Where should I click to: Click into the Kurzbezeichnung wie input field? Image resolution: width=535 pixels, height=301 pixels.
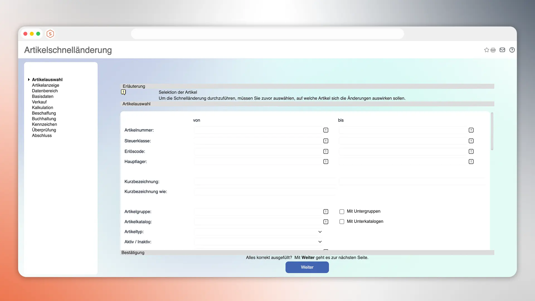pyautogui.click(x=265, y=192)
